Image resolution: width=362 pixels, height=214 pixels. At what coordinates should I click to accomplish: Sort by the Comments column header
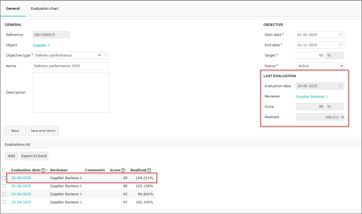pyautogui.click(x=95, y=170)
